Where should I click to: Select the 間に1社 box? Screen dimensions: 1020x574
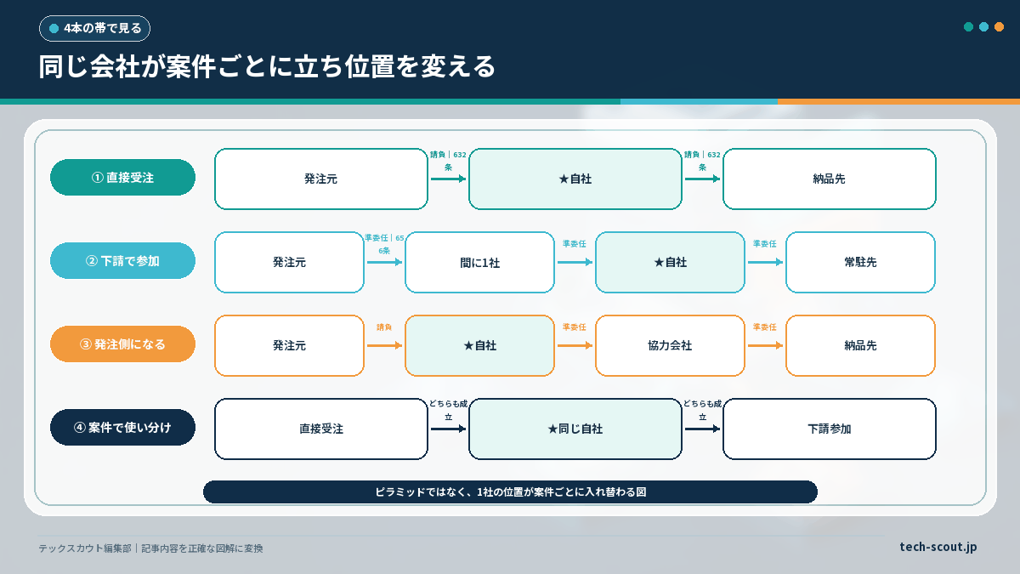tap(479, 262)
